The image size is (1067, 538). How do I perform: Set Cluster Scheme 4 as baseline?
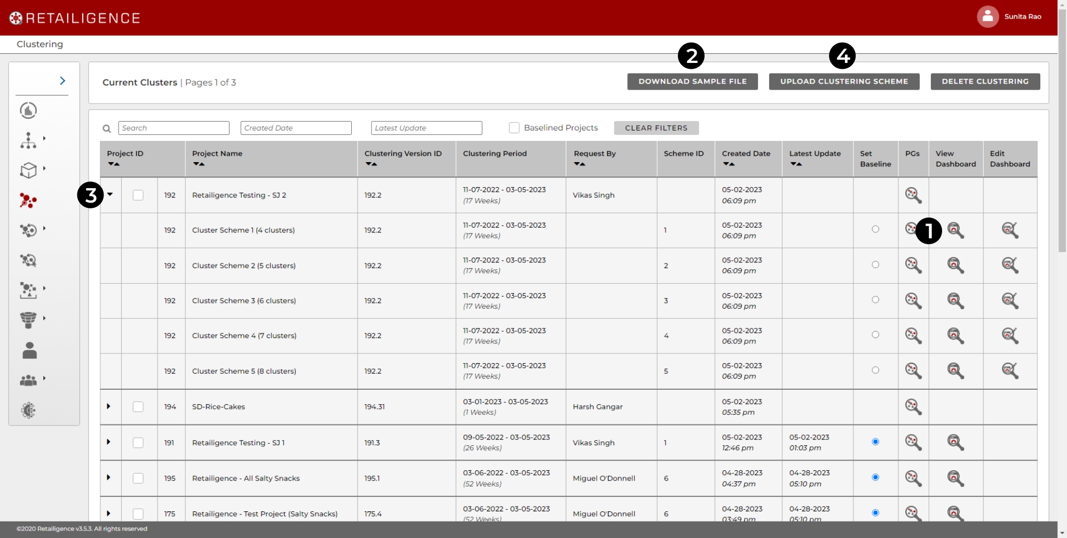tap(875, 335)
